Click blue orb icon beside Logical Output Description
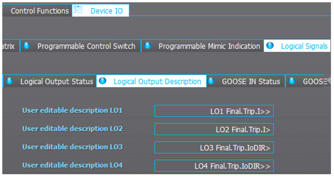The width and height of the screenshot is (334, 178). click(102, 81)
